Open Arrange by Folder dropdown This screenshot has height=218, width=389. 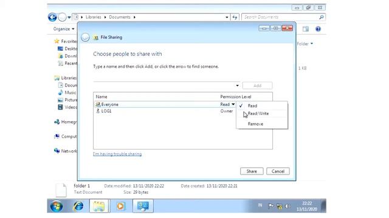click(x=305, y=44)
